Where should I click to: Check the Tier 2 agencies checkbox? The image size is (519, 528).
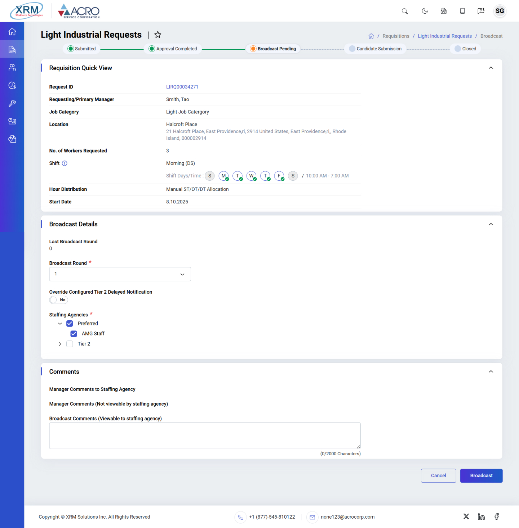click(70, 344)
